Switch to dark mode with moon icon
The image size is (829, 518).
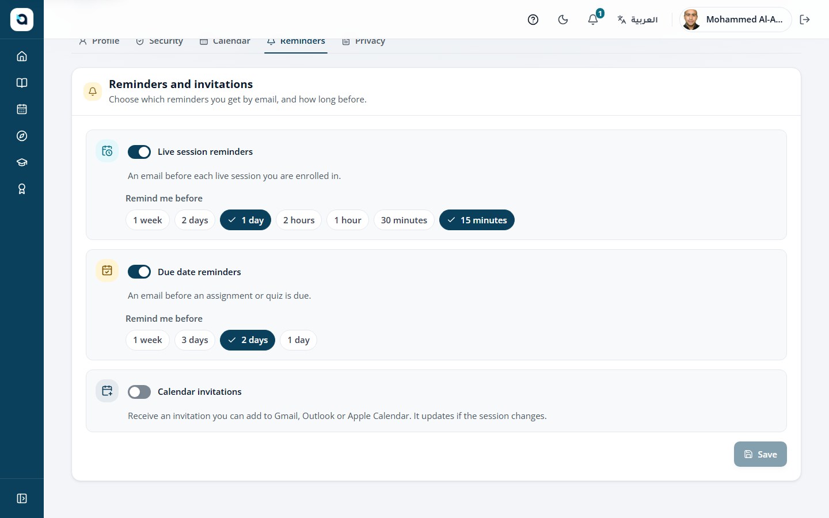[563, 20]
